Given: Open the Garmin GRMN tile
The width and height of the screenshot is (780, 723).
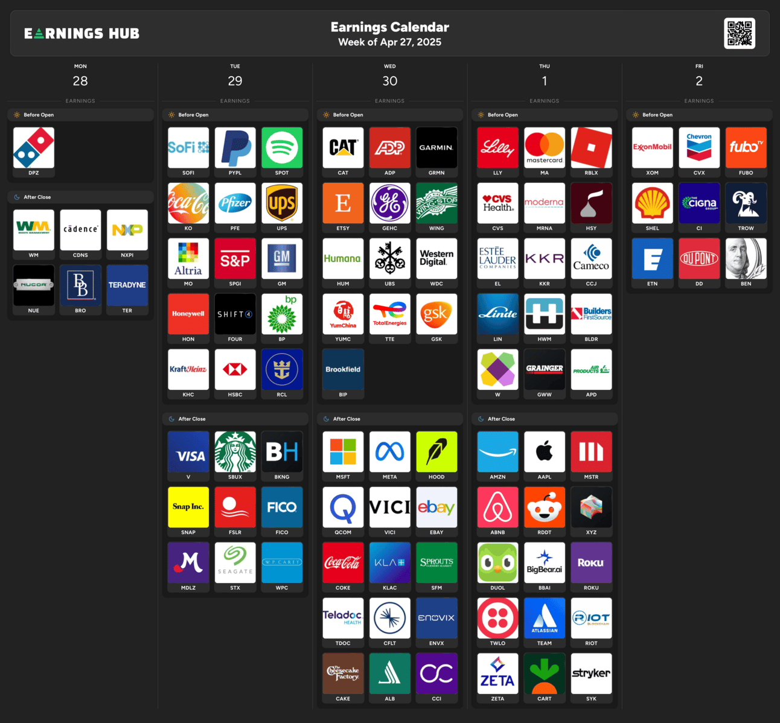Looking at the screenshot, I should (x=436, y=152).
